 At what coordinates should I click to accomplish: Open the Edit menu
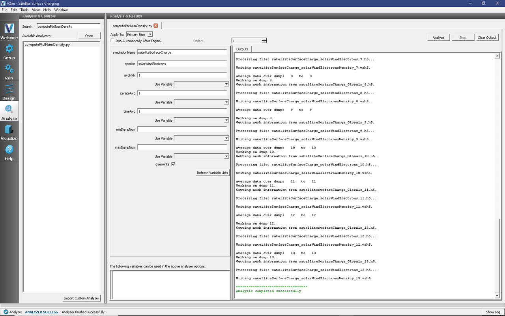[x=14, y=10]
